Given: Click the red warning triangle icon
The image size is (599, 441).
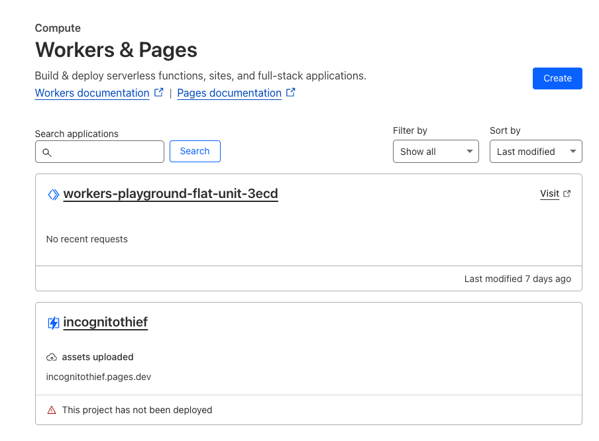Looking at the screenshot, I should point(52,410).
